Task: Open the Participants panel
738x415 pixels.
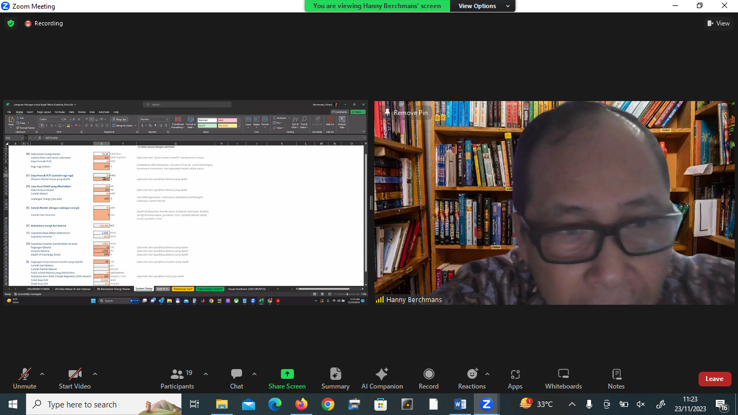Action: [177, 378]
